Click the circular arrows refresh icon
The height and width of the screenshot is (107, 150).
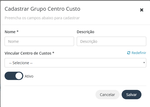129,53
